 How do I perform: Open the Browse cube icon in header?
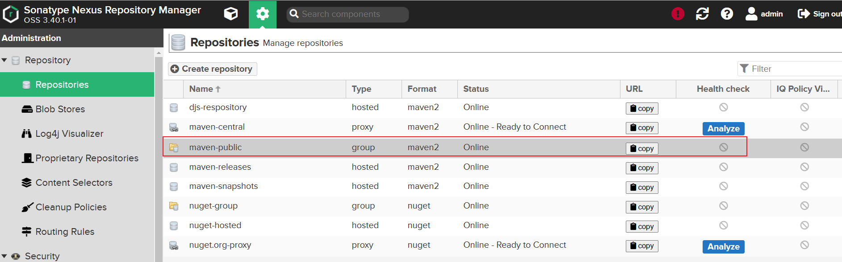pyautogui.click(x=231, y=14)
